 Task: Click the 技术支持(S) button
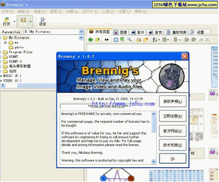pyautogui.click(x=173, y=145)
